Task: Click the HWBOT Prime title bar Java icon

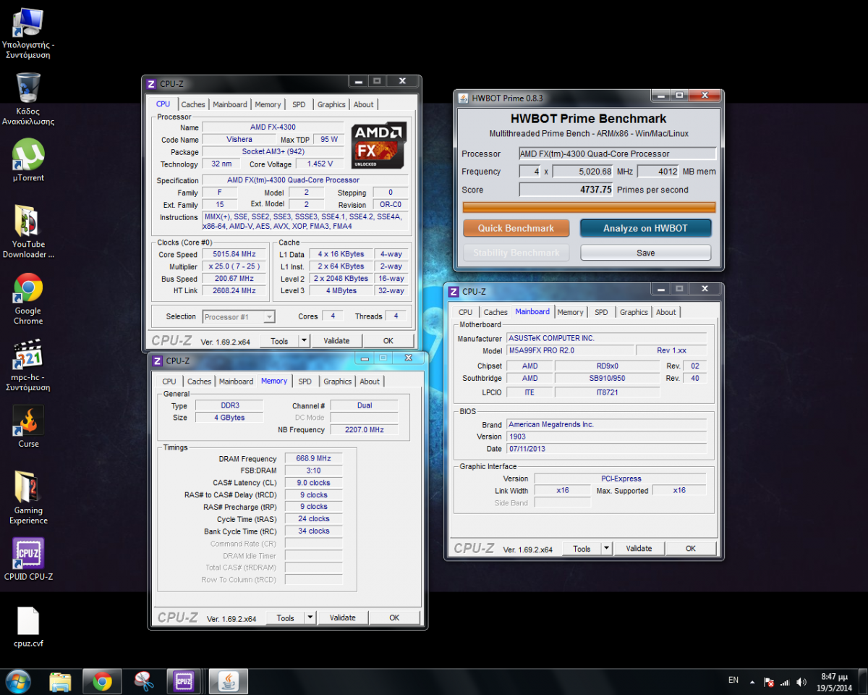Action: click(463, 98)
